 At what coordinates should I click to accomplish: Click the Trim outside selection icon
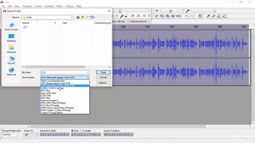click(173, 16)
